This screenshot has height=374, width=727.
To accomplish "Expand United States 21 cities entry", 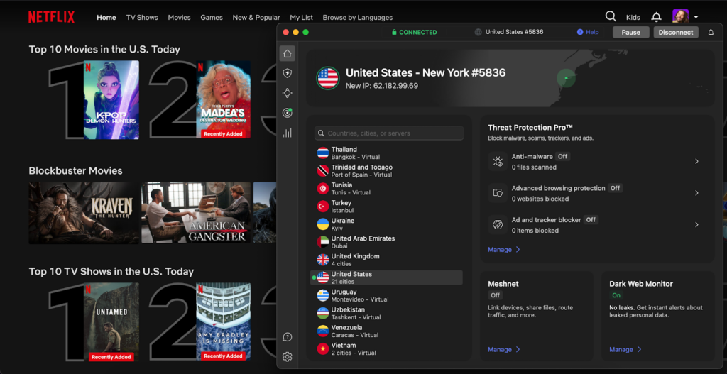I will (x=386, y=277).
